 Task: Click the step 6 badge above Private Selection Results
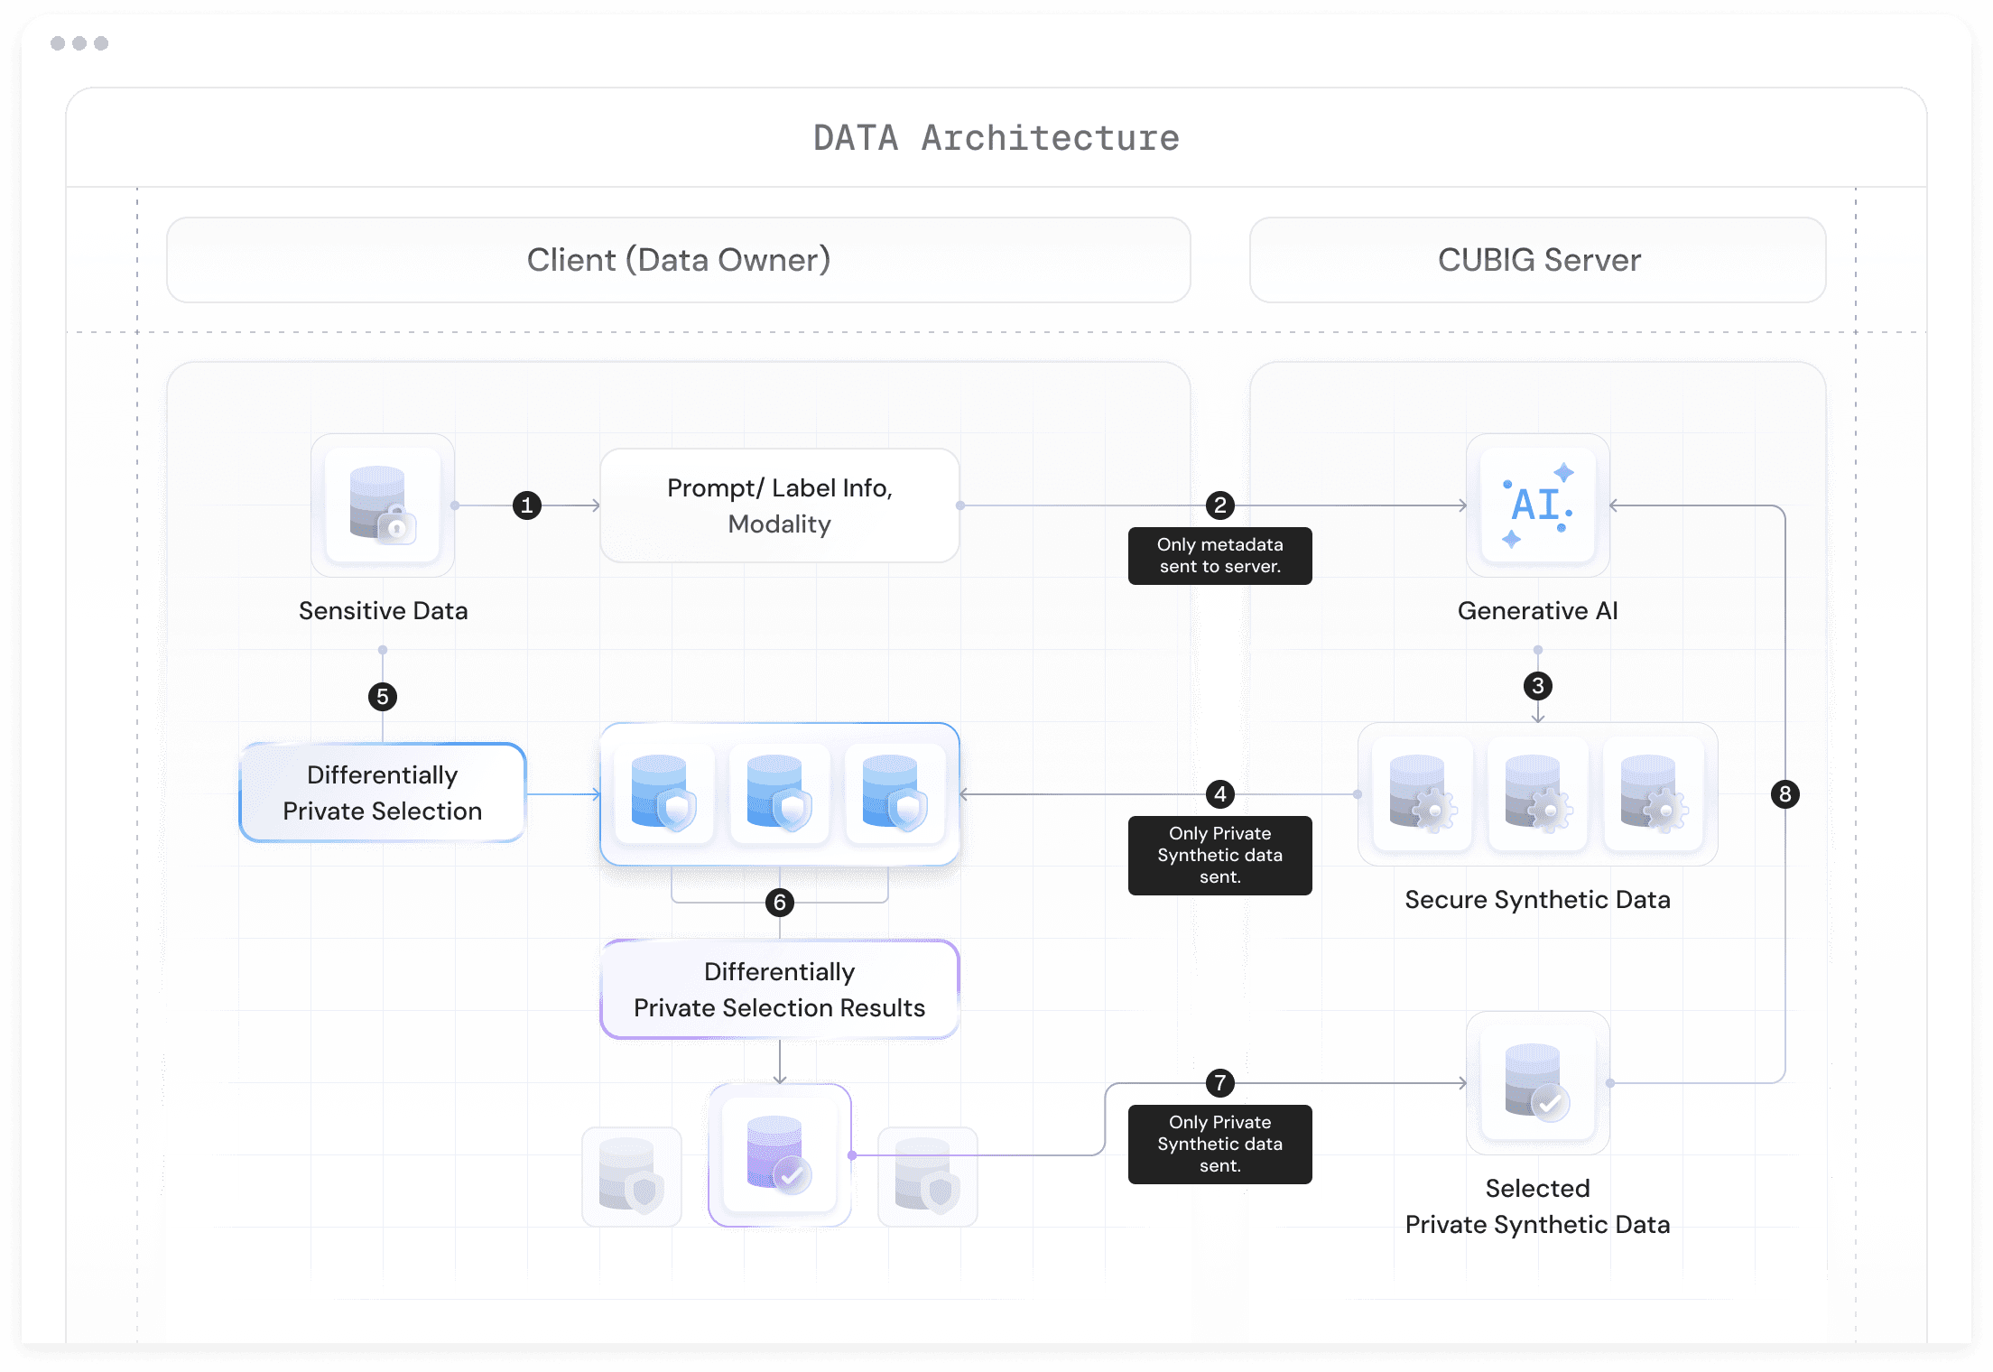779,901
